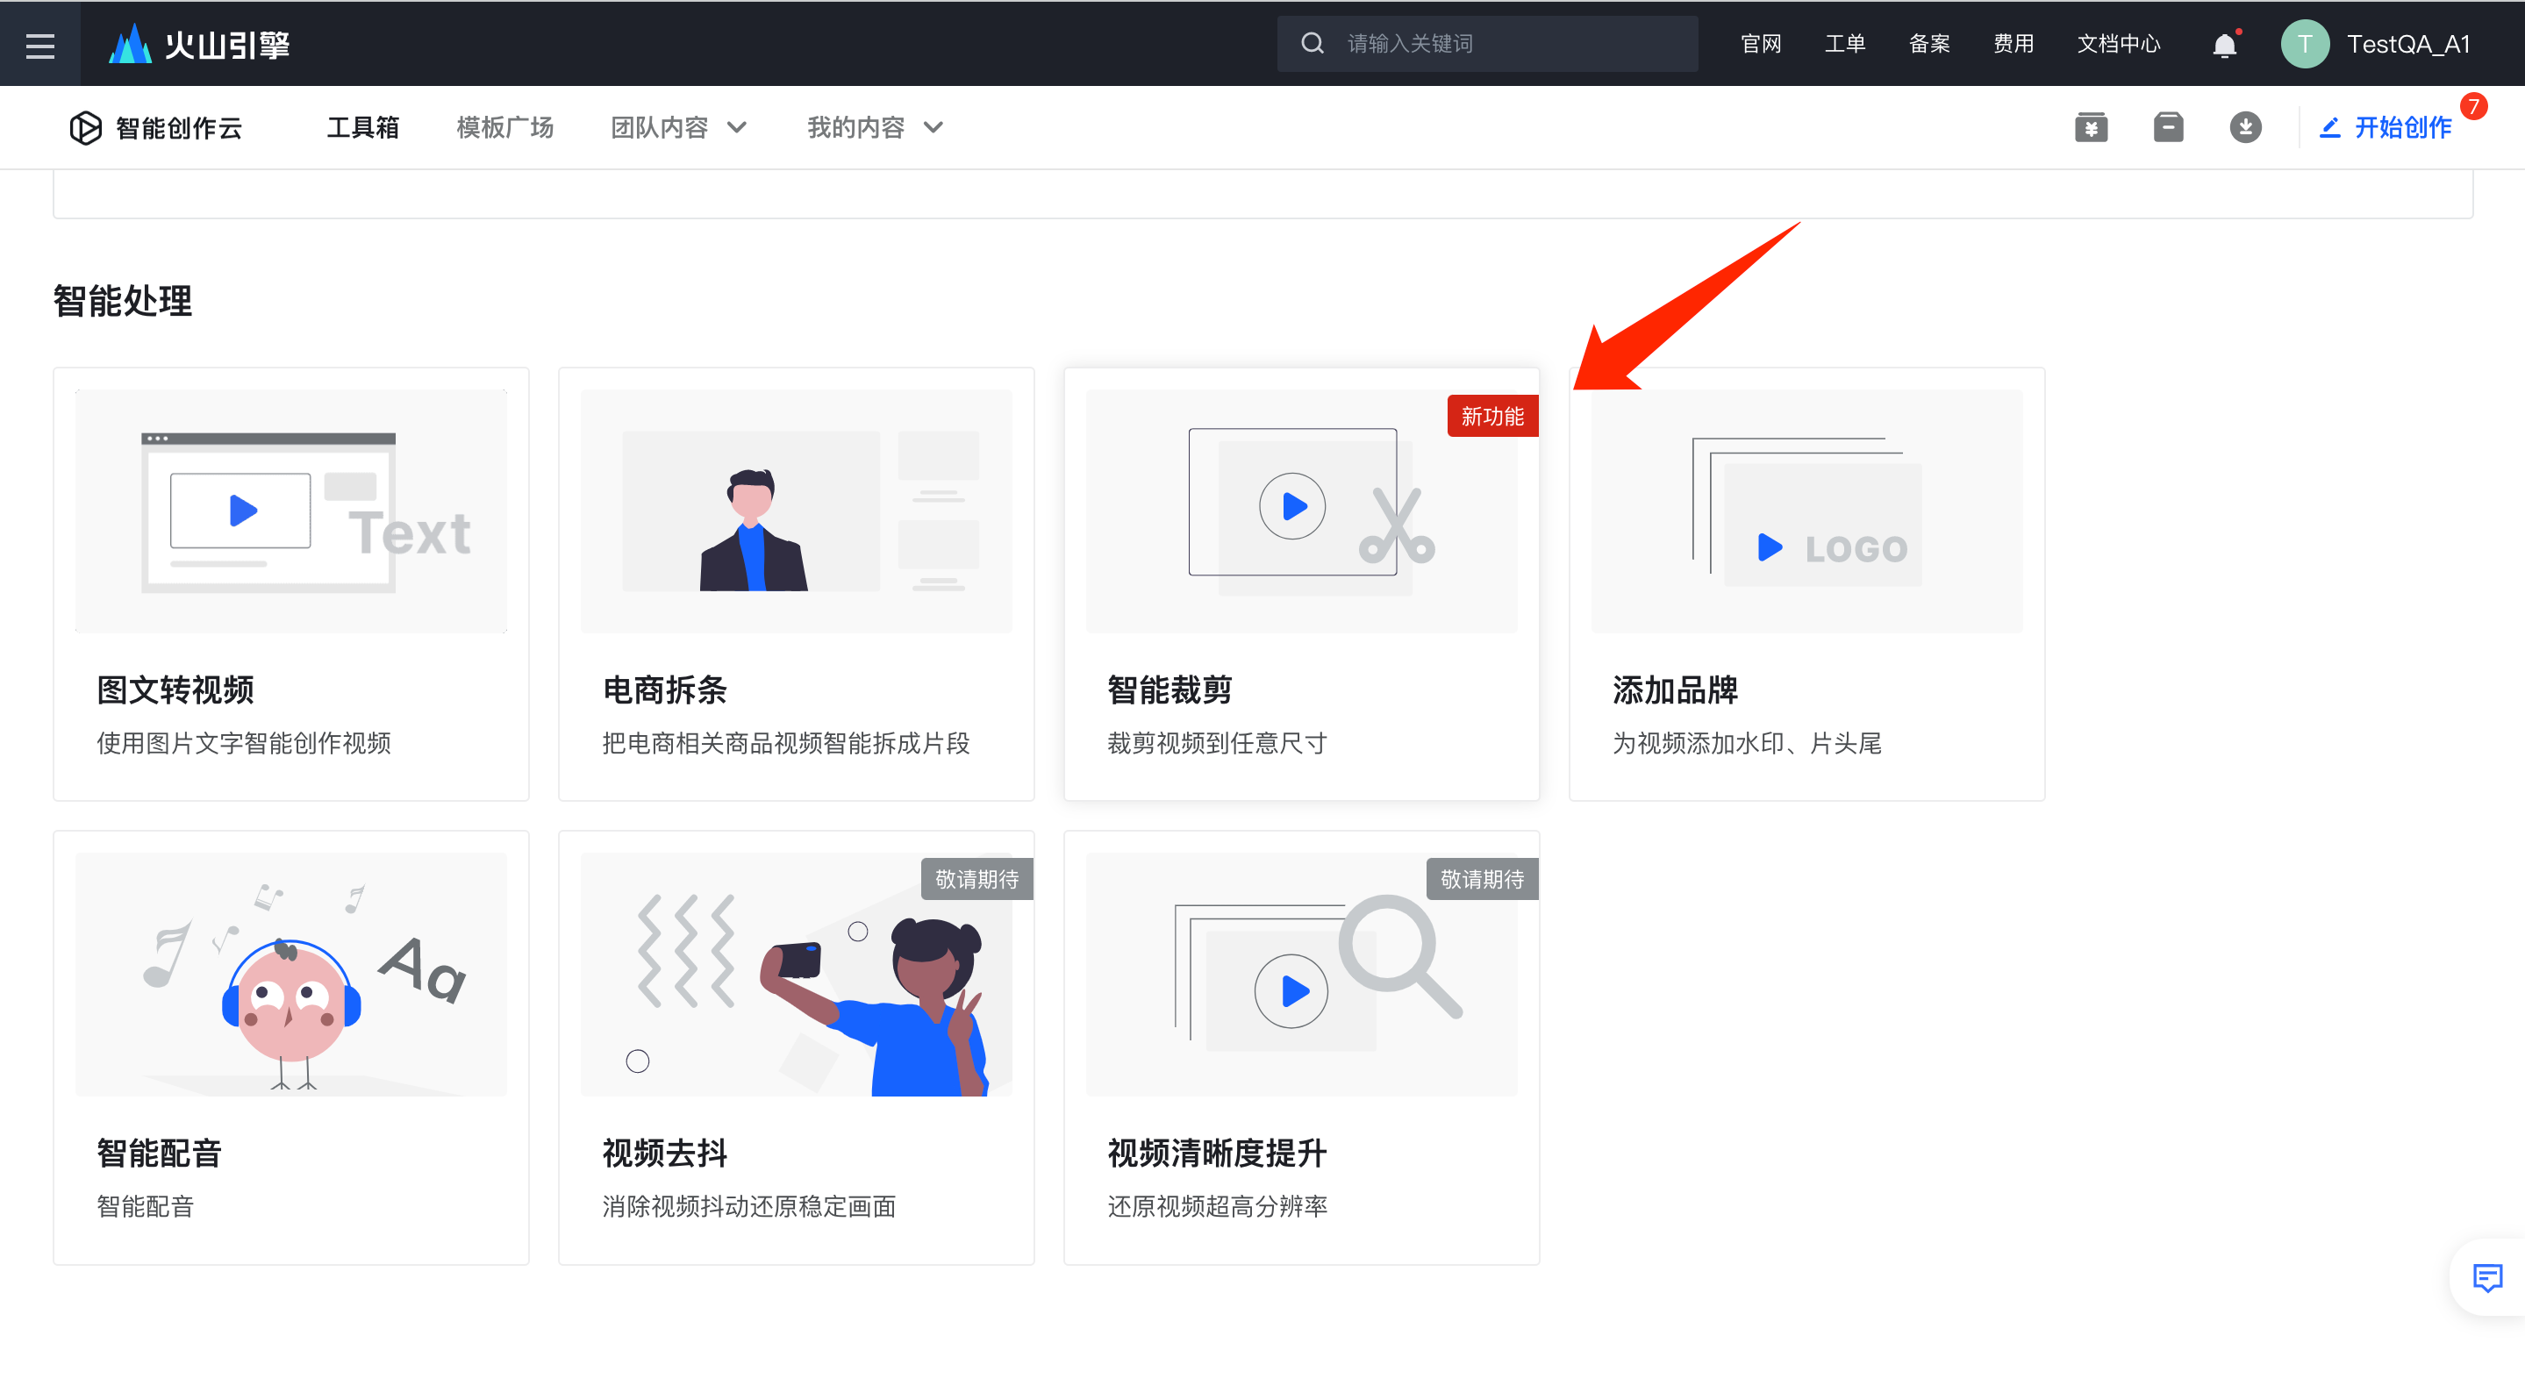Switch to the 模板广场 tab
The width and height of the screenshot is (2525, 1386).
pos(504,127)
